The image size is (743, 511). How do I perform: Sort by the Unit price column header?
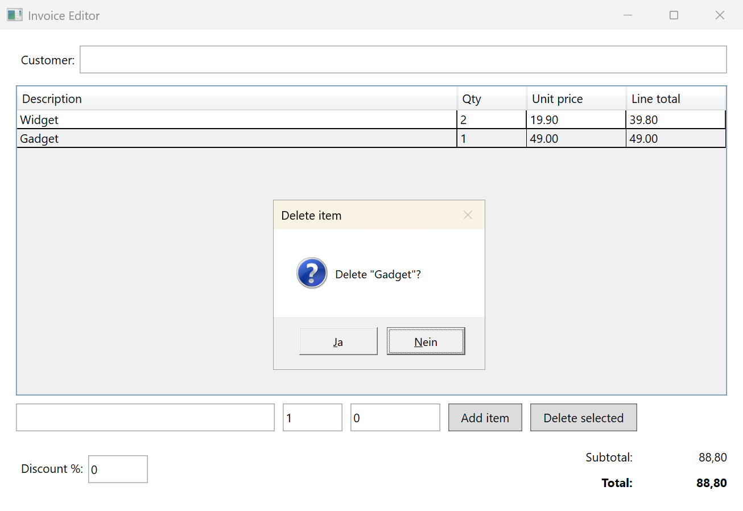(x=576, y=98)
